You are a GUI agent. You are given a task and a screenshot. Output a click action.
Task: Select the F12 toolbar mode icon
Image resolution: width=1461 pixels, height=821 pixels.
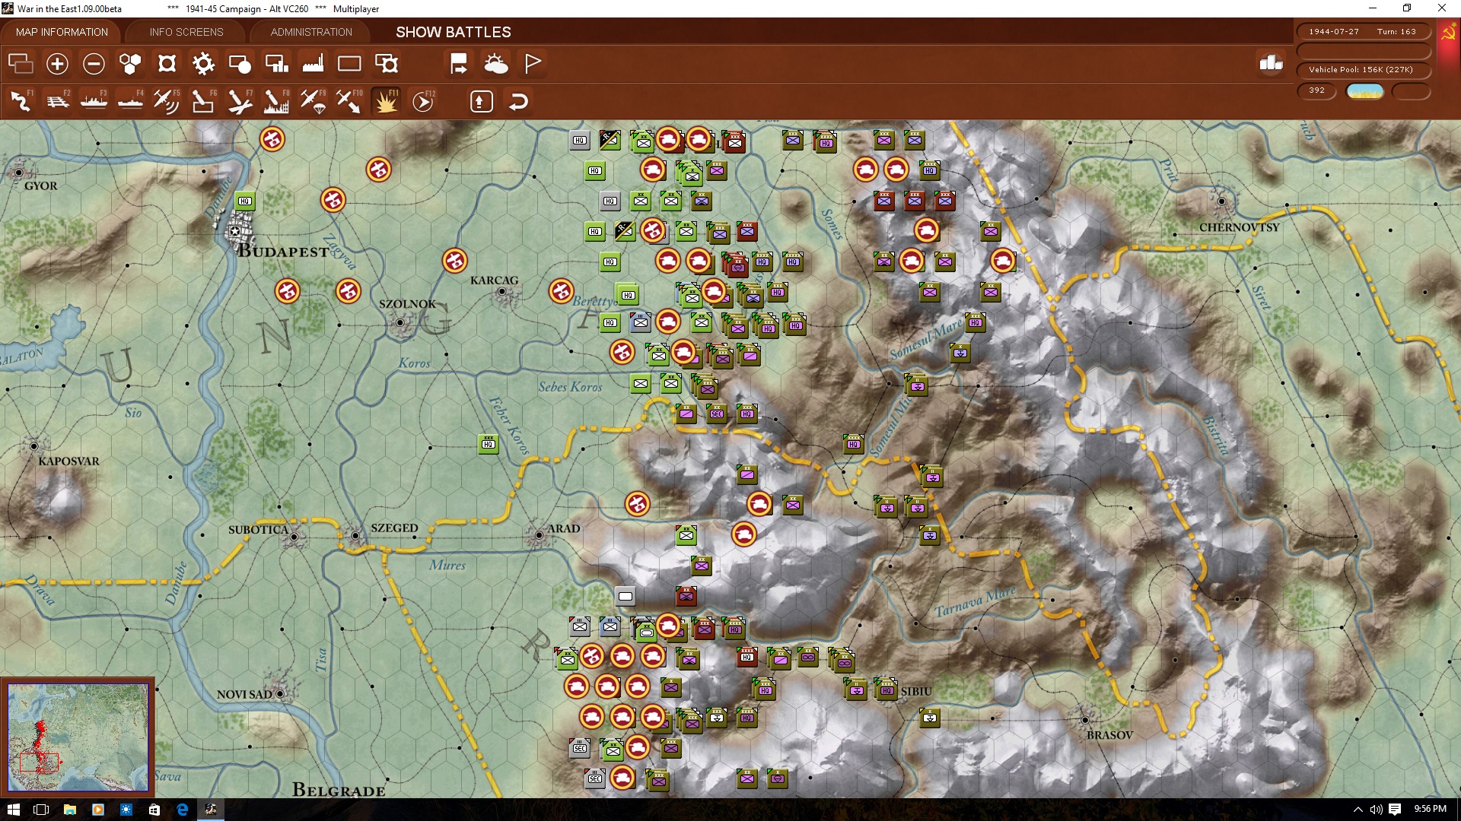[423, 101]
